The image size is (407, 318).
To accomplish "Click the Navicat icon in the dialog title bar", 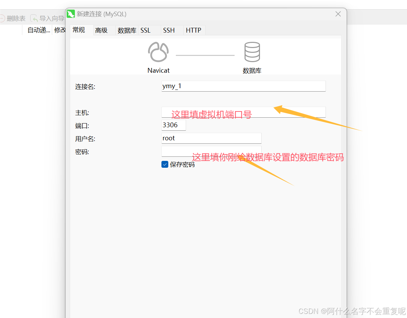I will pyautogui.click(x=71, y=14).
